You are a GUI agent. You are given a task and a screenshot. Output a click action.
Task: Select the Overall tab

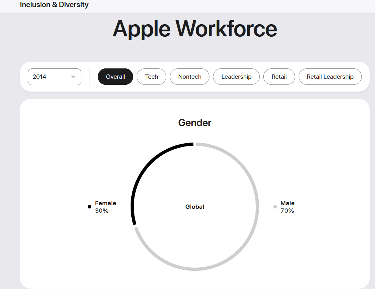click(115, 77)
